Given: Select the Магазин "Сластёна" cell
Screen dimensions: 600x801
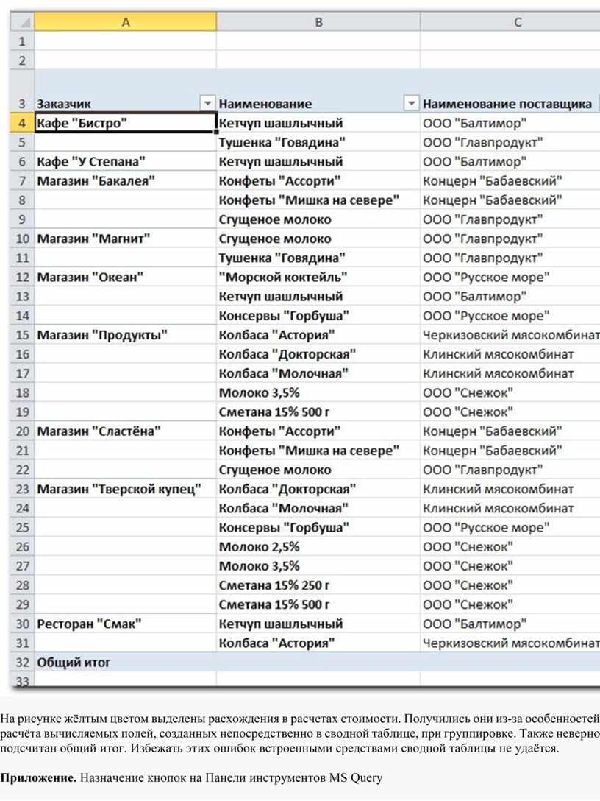Looking at the screenshot, I should coord(126,431).
